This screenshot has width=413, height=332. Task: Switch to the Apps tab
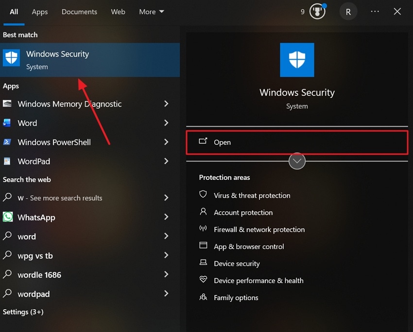click(x=39, y=12)
